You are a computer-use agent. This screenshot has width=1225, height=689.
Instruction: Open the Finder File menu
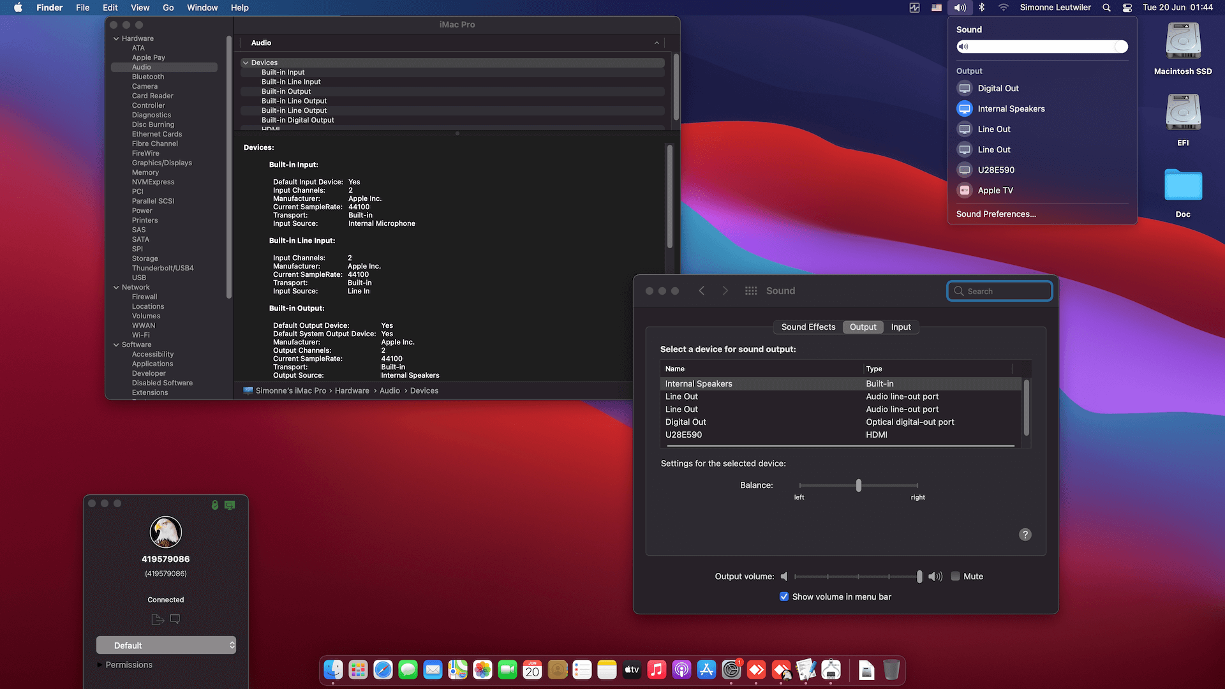pyautogui.click(x=82, y=8)
